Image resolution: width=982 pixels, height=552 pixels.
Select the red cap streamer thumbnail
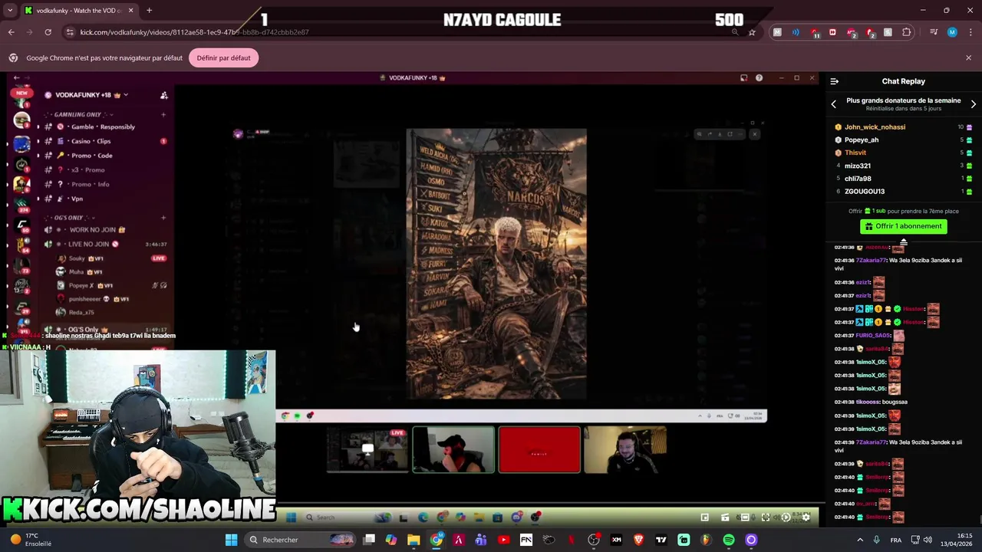(x=453, y=450)
